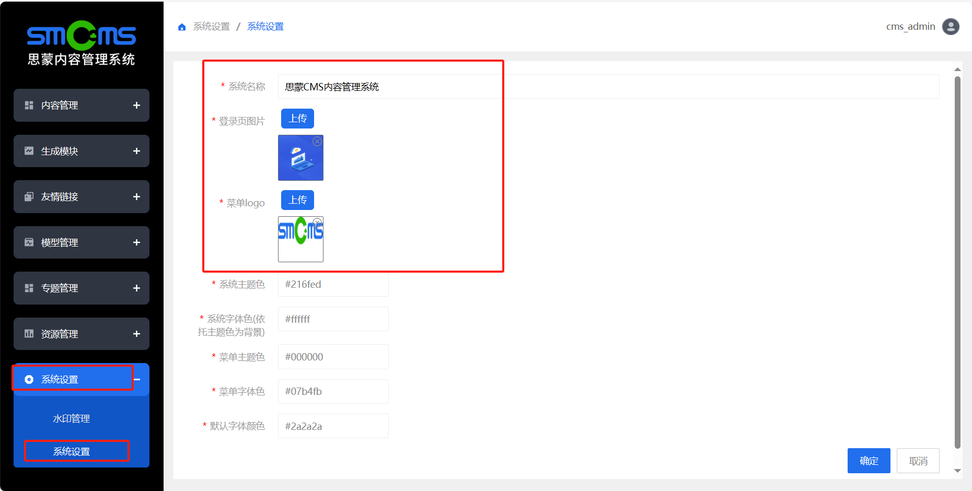
Task: Click the home icon in breadcrumb
Action: click(182, 27)
